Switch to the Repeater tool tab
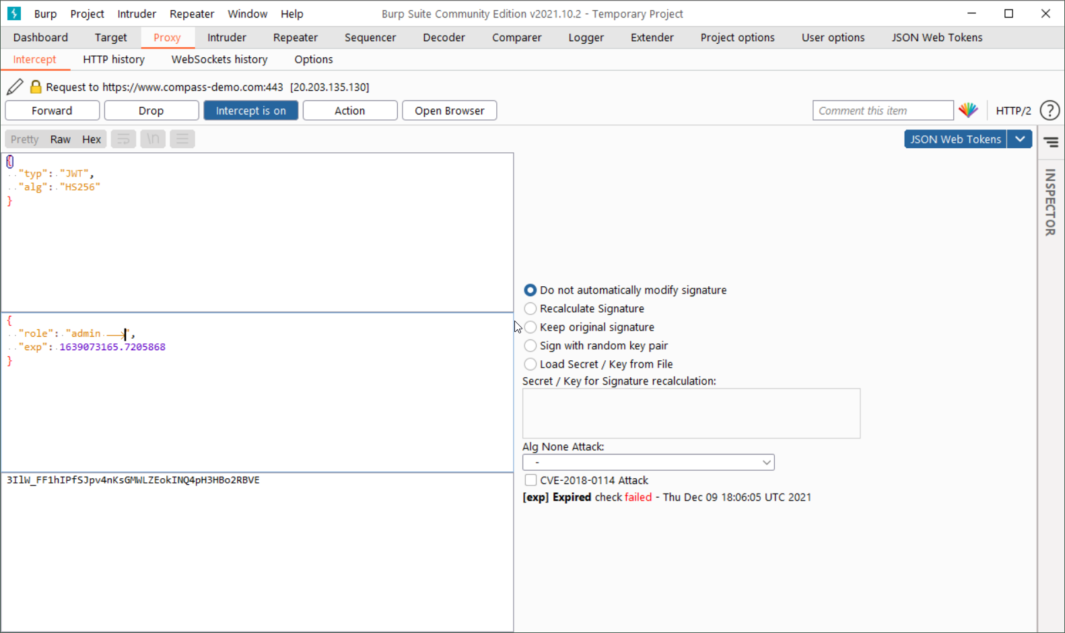Image resolution: width=1065 pixels, height=633 pixels. click(296, 38)
